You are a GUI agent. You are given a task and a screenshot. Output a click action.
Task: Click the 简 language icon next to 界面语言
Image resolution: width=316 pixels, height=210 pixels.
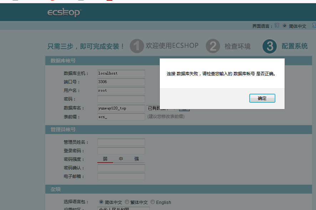pyautogui.click(x=277, y=25)
